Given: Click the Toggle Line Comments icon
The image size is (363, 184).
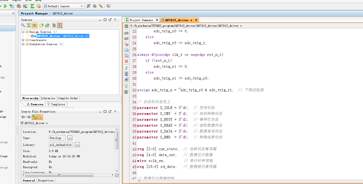Looking at the screenshot, I should point(126,68).
